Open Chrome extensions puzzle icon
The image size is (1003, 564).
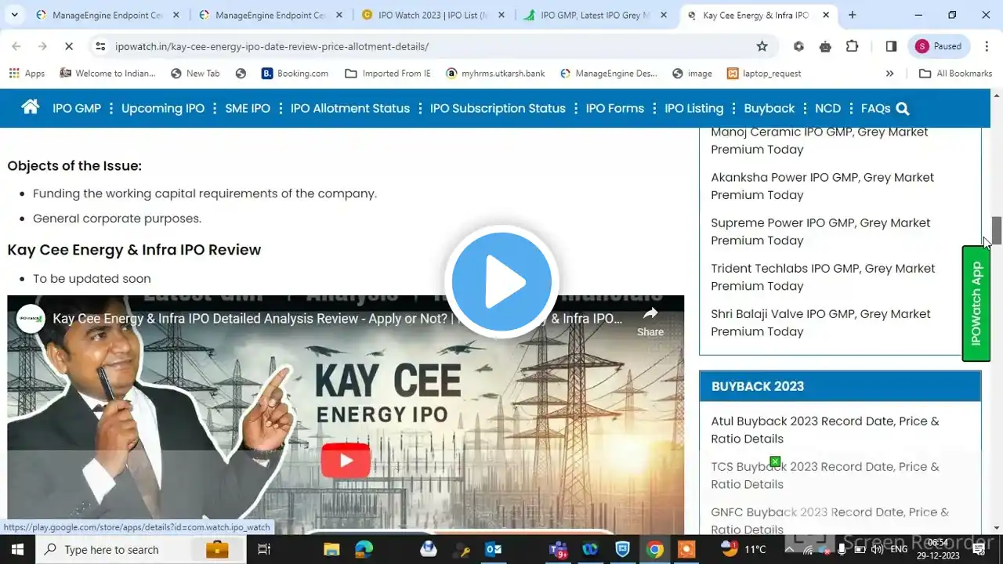[x=852, y=46]
